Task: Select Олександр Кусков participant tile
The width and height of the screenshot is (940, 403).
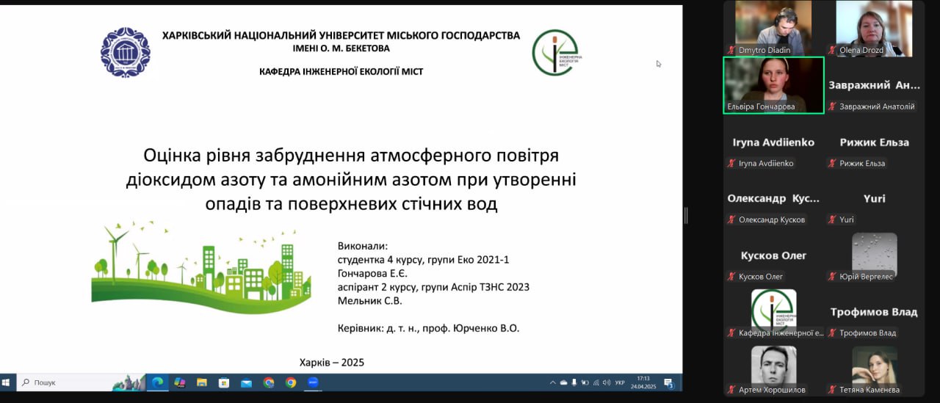Action: (x=774, y=198)
